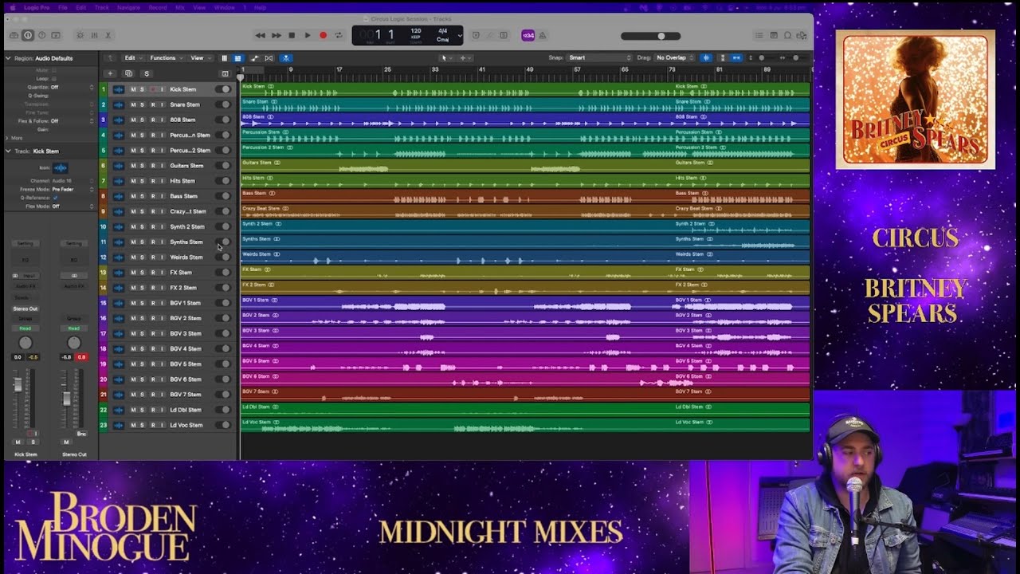Toggle the Ld Voc Stem on/off switch
Viewport: 1020px width, 574px height.
pyautogui.click(x=224, y=425)
